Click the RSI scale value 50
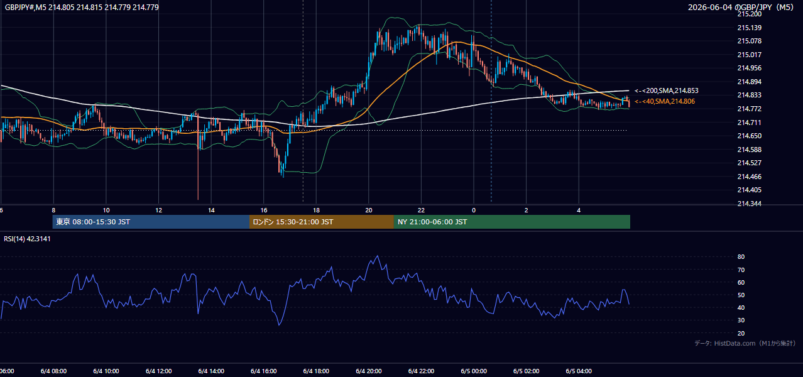803x377 pixels. [741, 295]
